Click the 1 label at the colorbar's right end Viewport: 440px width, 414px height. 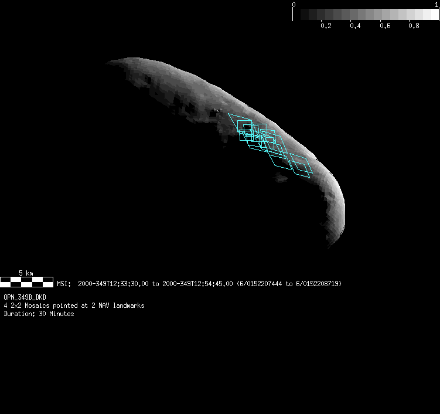(x=436, y=5)
